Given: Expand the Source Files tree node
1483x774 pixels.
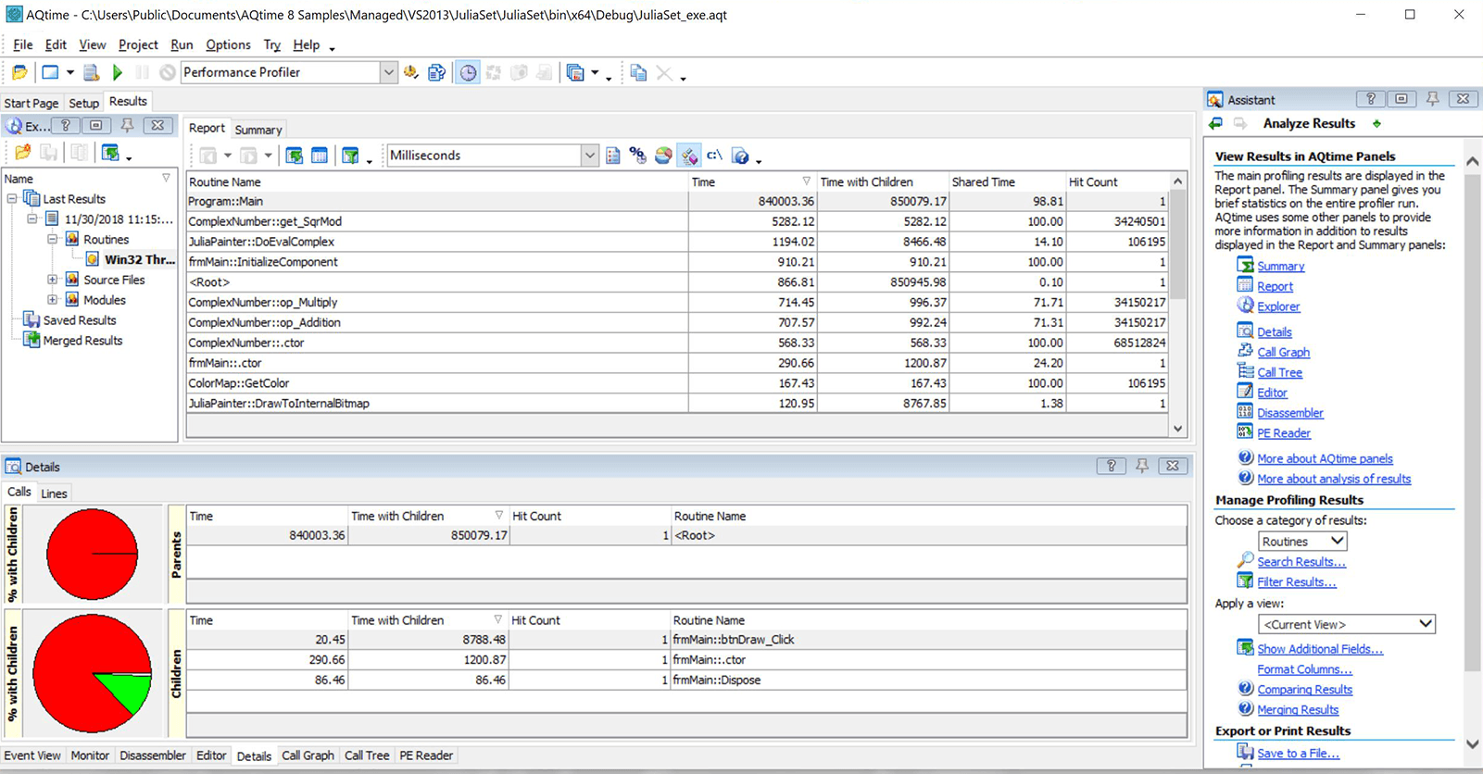Looking at the screenshot, I should click(53, 280).
